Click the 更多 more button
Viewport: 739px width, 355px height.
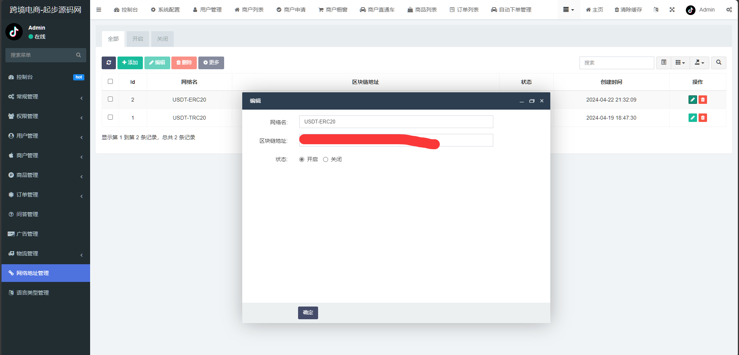point(211,63)
